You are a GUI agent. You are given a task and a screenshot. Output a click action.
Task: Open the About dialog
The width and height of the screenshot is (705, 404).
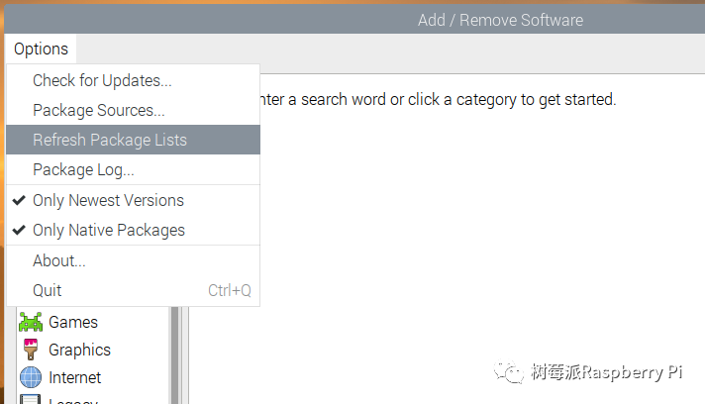59,260
